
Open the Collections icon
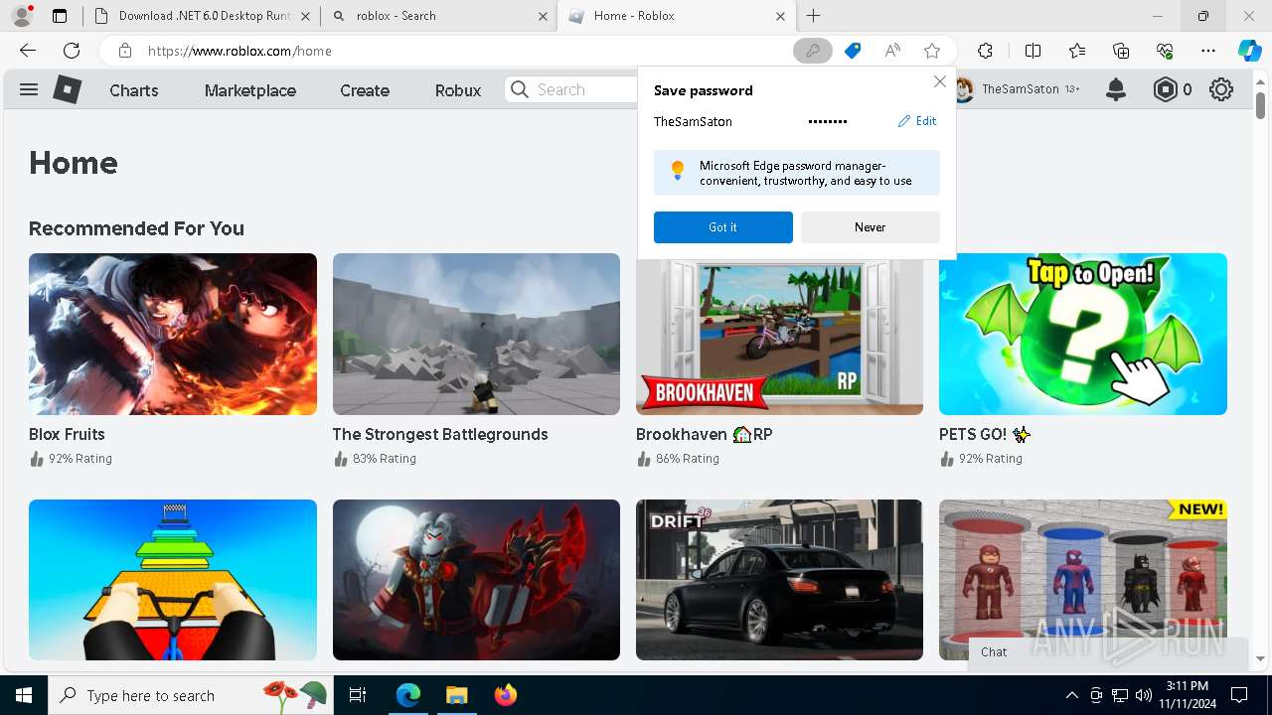pyautogui.click(x=1121, y=51)
